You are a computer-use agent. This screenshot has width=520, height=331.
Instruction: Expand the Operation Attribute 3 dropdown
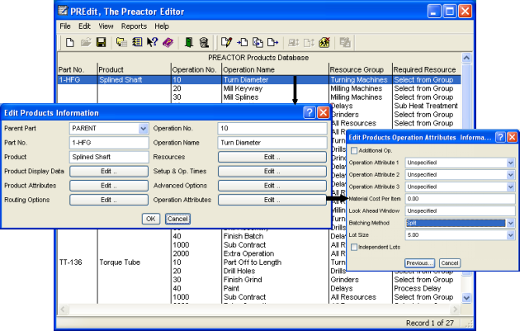[x=510, y=187]
